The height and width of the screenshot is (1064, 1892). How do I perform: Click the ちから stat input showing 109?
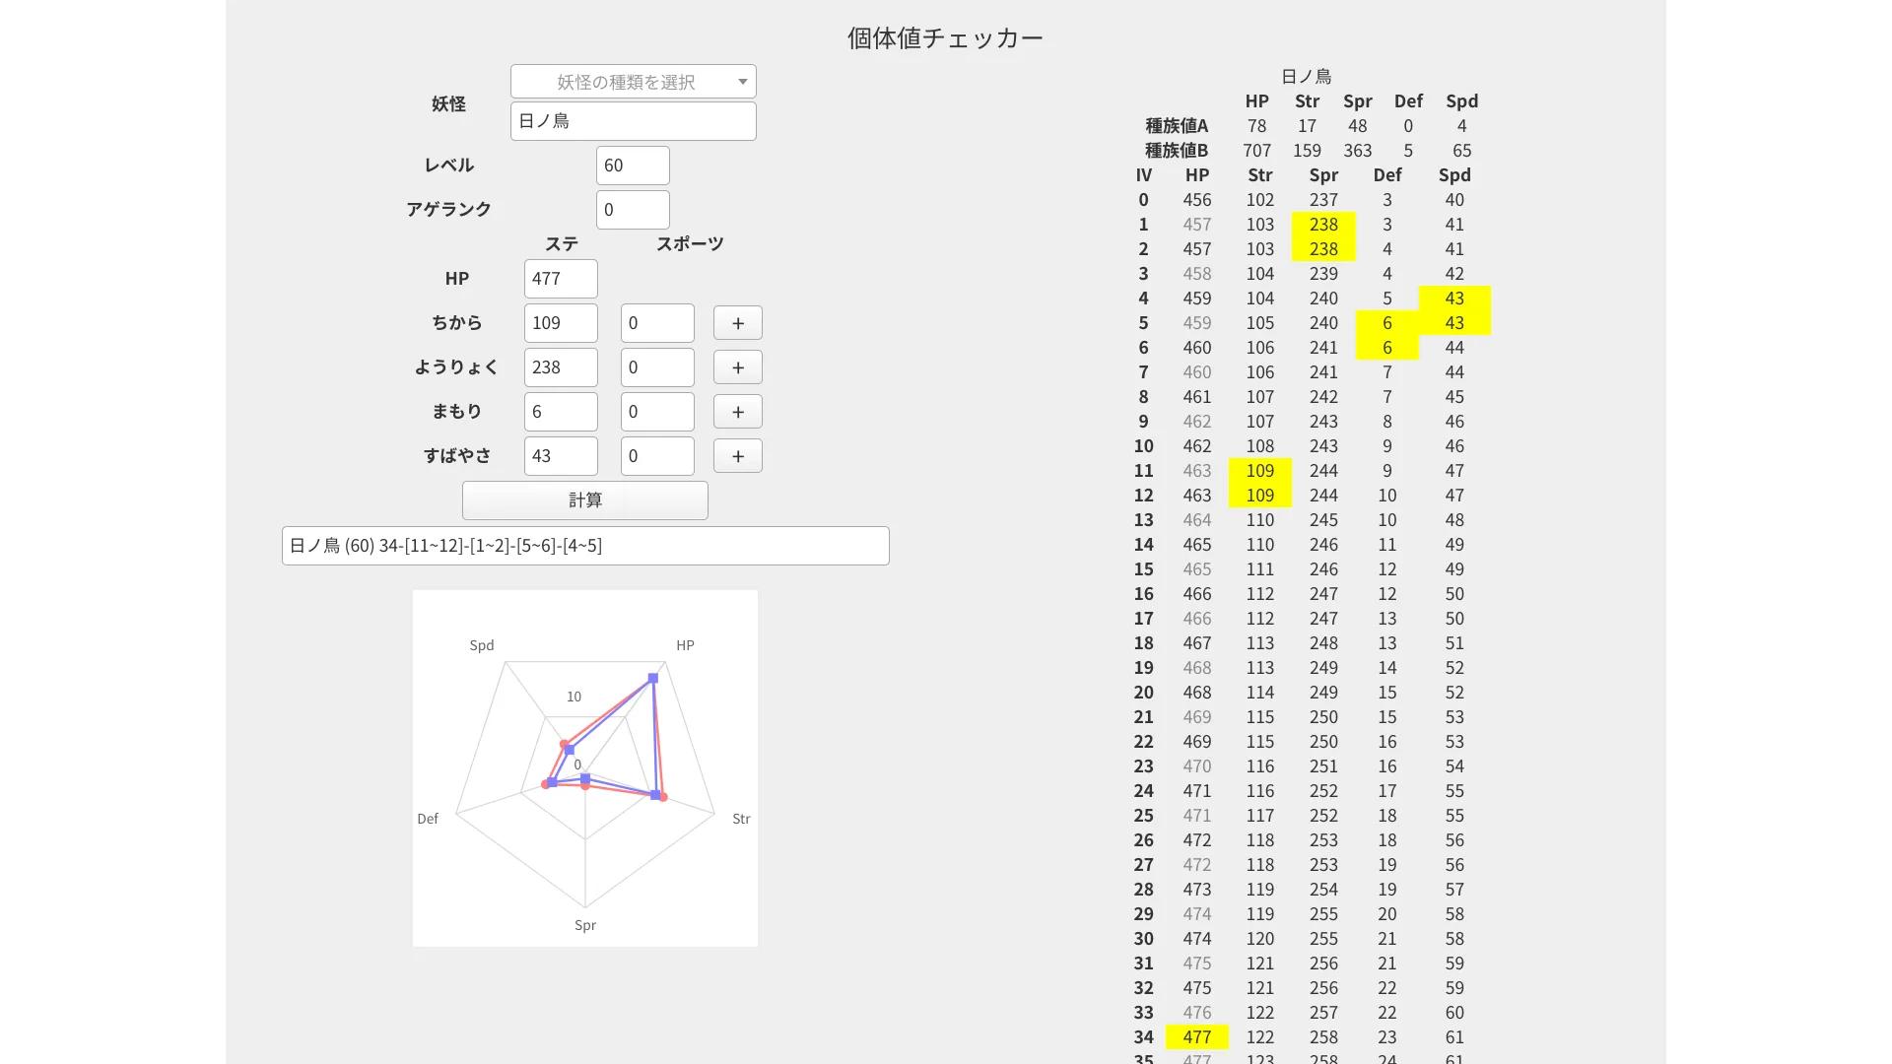coord(561,323)
